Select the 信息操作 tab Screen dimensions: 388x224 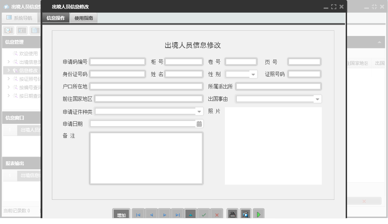(56, 18)
